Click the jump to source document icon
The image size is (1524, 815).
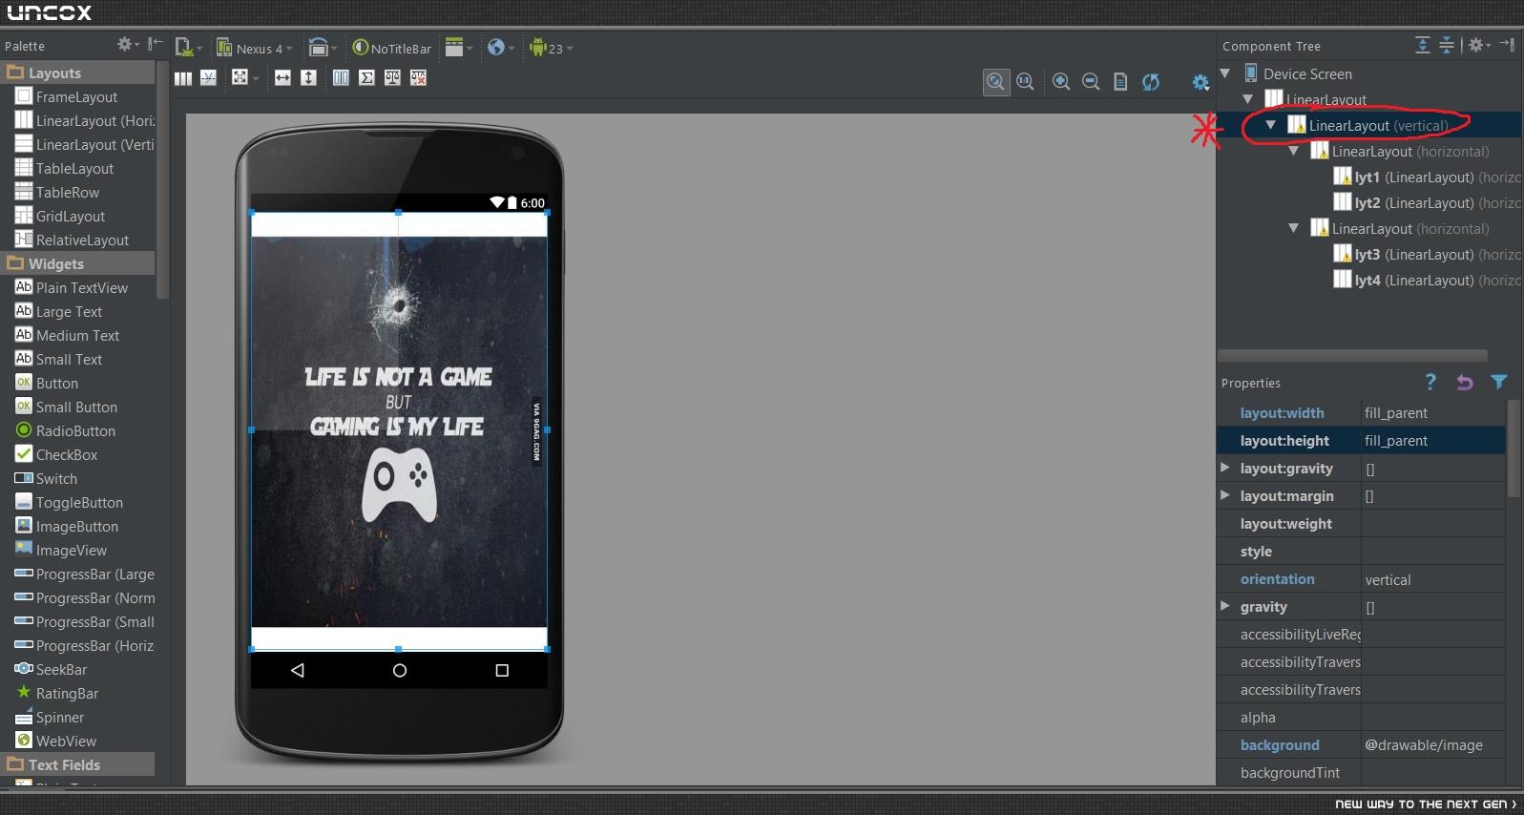(x=1120, y=82)
